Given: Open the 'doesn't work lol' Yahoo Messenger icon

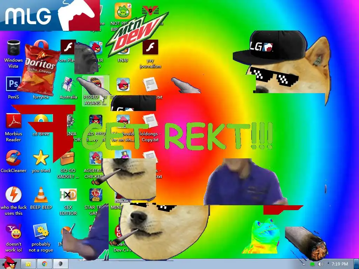Looking at the screenshot, I should 14,231.
